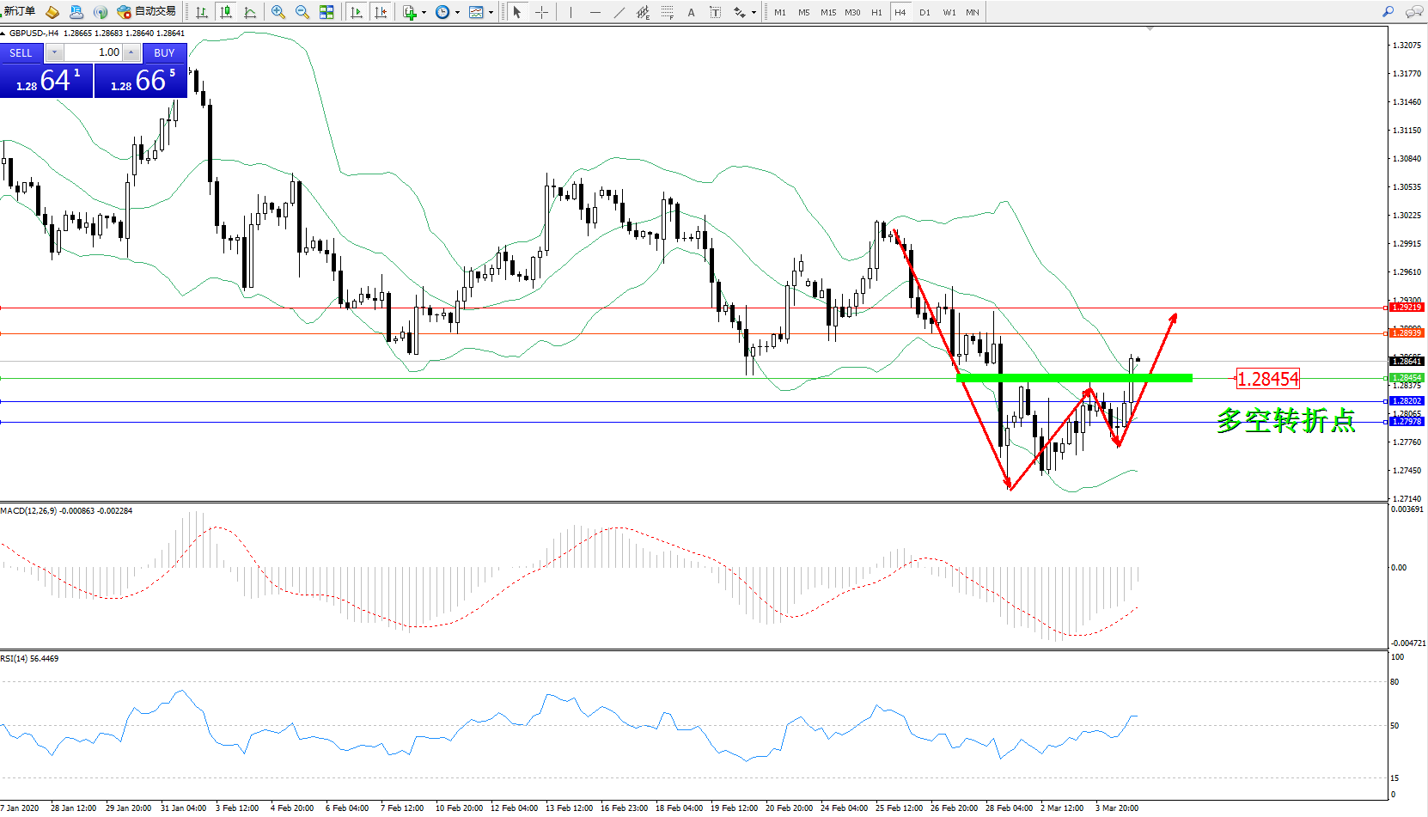Switch to the D1 timeframe

pyautogui.click(x=925, y=12)
